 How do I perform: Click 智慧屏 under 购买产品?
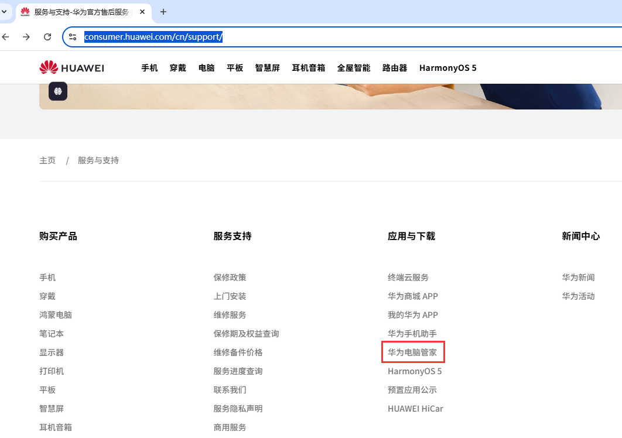pyautogui.click(x=52, y=409)
